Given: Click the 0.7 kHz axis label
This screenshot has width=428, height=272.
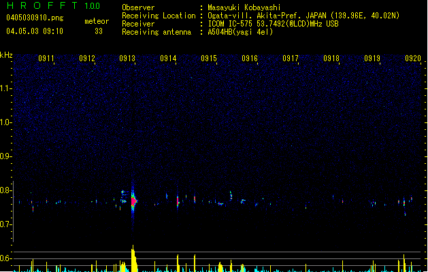Looking at the screenshot, I should pos(6,224).
